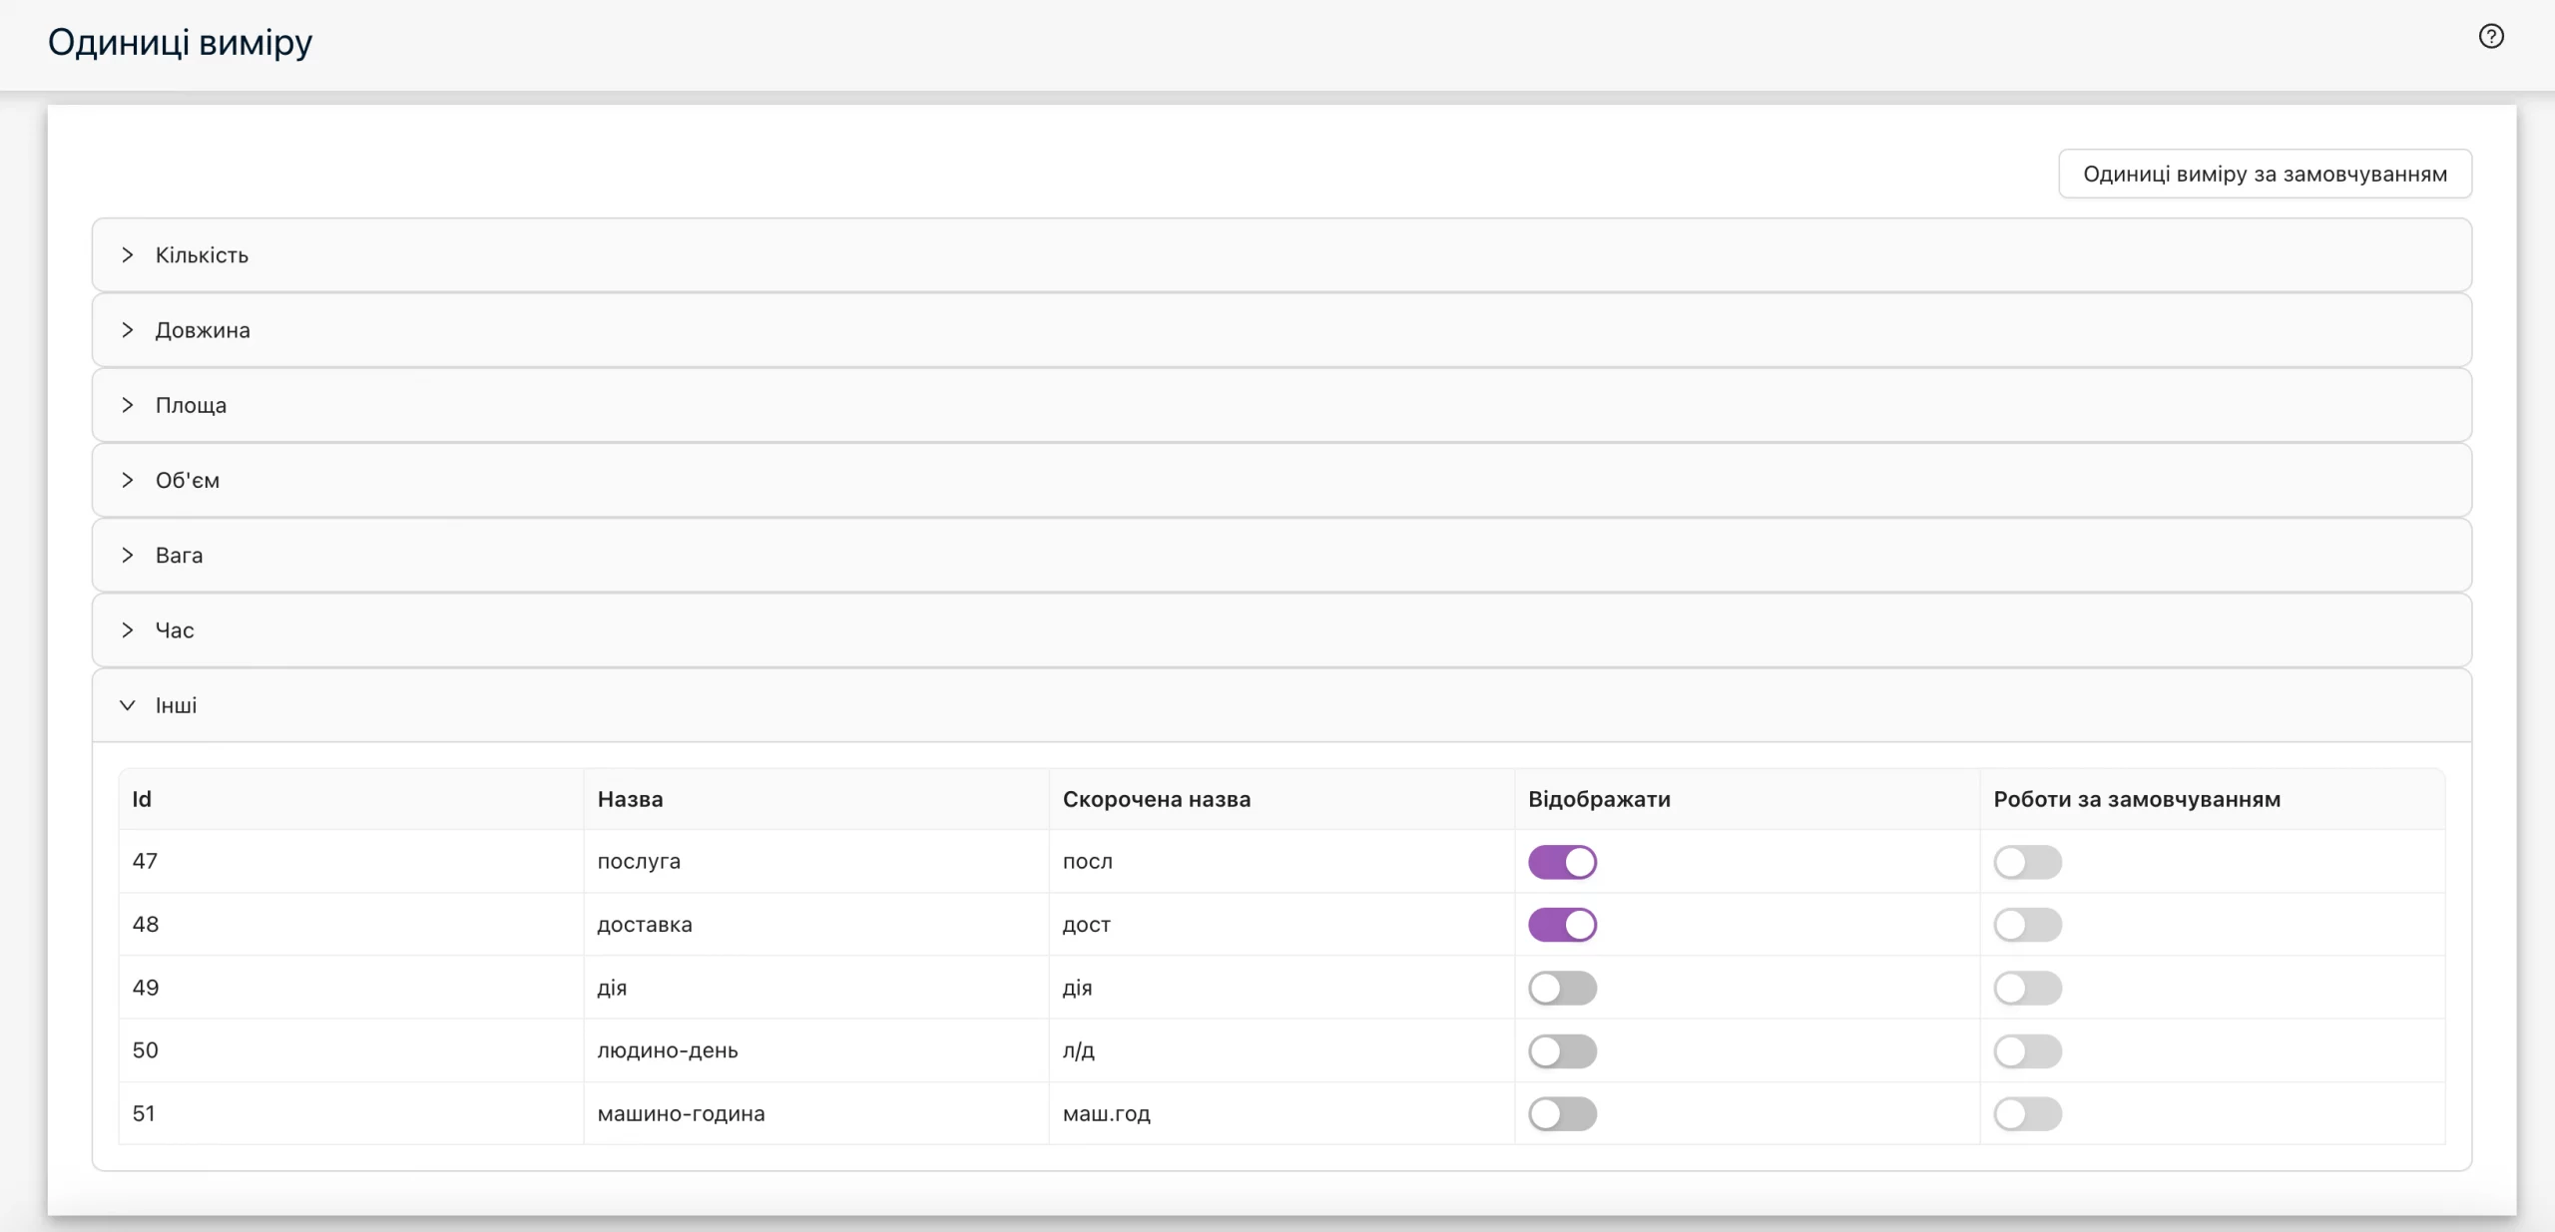Enable Відображати for людино-день row
2555x1232 pixels.
click(1562, 1050)
